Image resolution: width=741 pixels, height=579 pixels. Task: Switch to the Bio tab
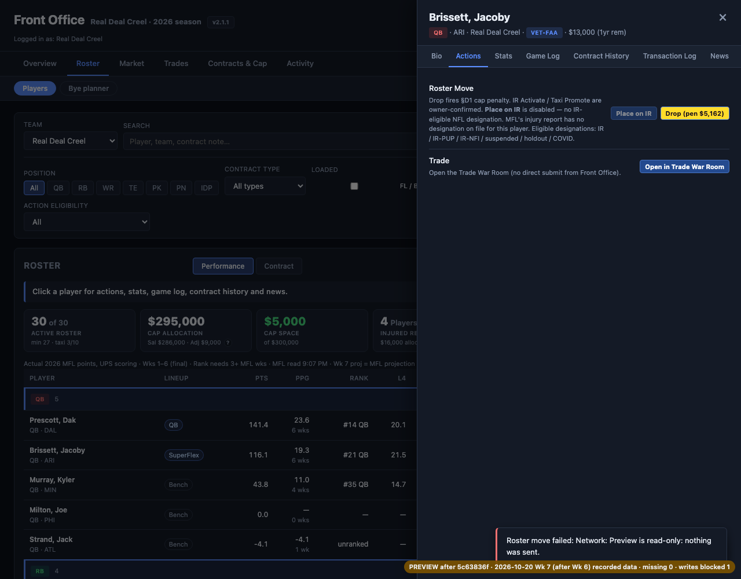(436, 56)
